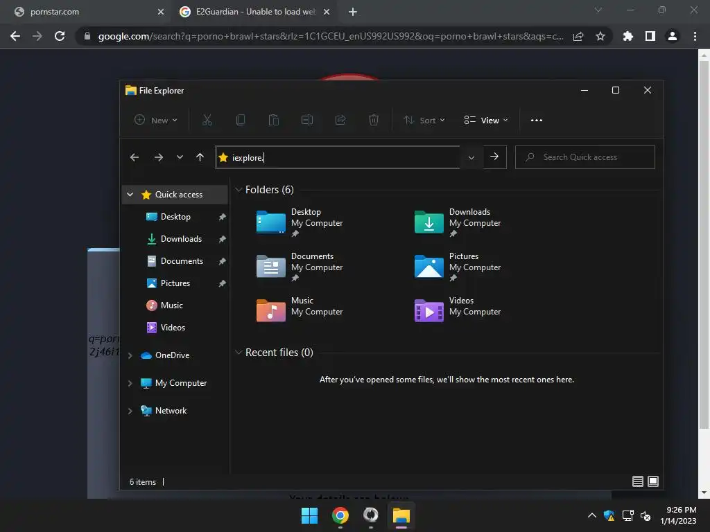Screen dimensions: 710x532
Task: Click the Share icon in File Explorer toolbar
Action: click(340, 120)
